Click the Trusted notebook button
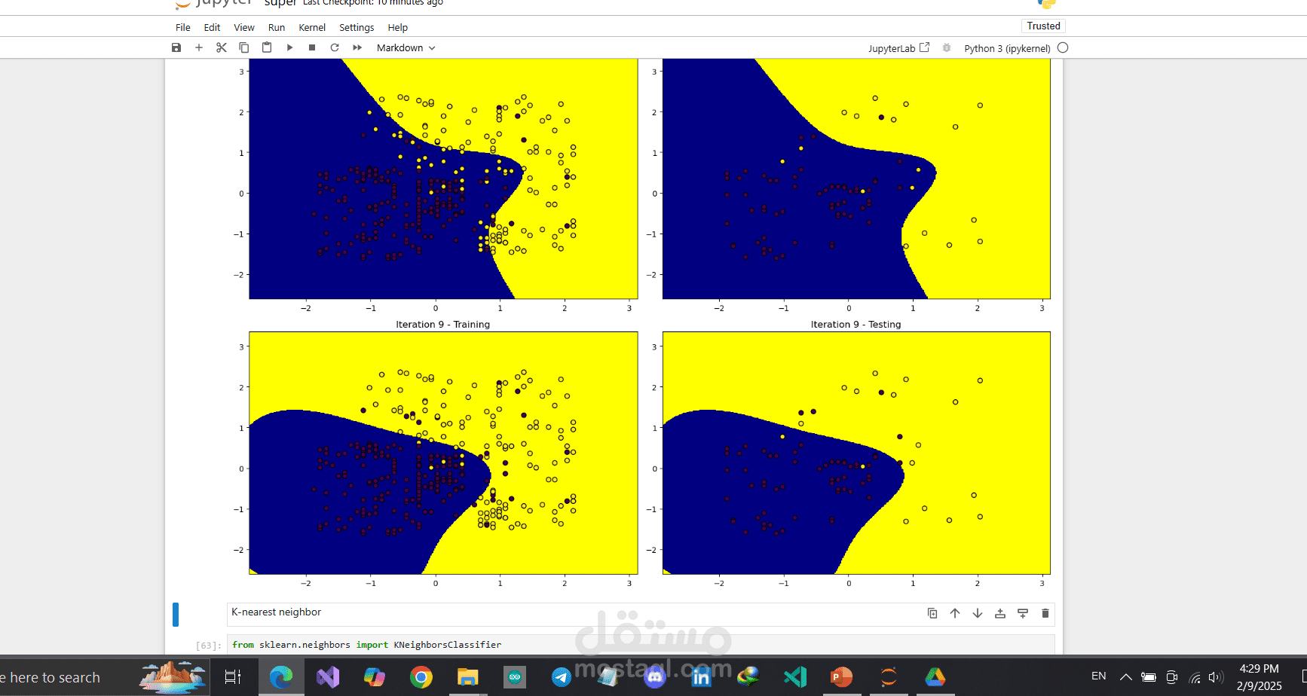The image size is (1307, 696). coord(1044,26)
